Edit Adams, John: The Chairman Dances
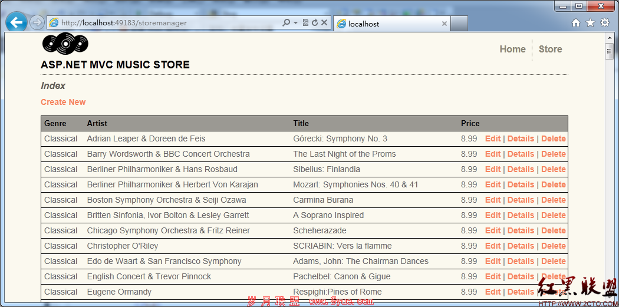 coord(493,261)
